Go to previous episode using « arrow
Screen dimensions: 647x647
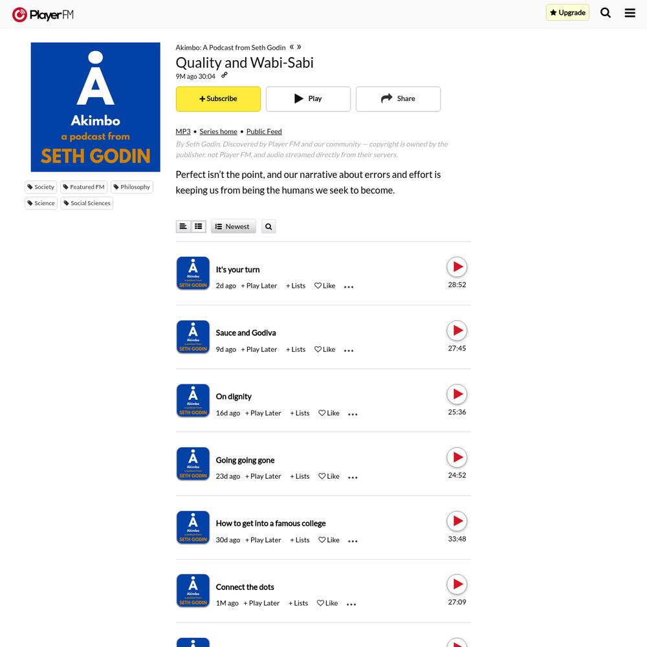(292, 47)
